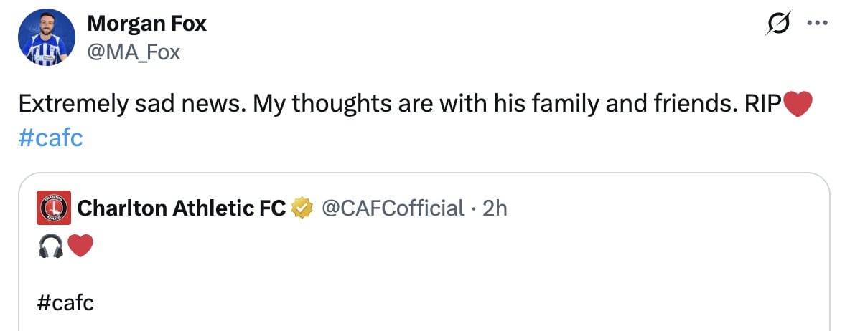Open the blue #cafc hashtag in main post
Screen dimensions: 850x331
coord(50,137)
